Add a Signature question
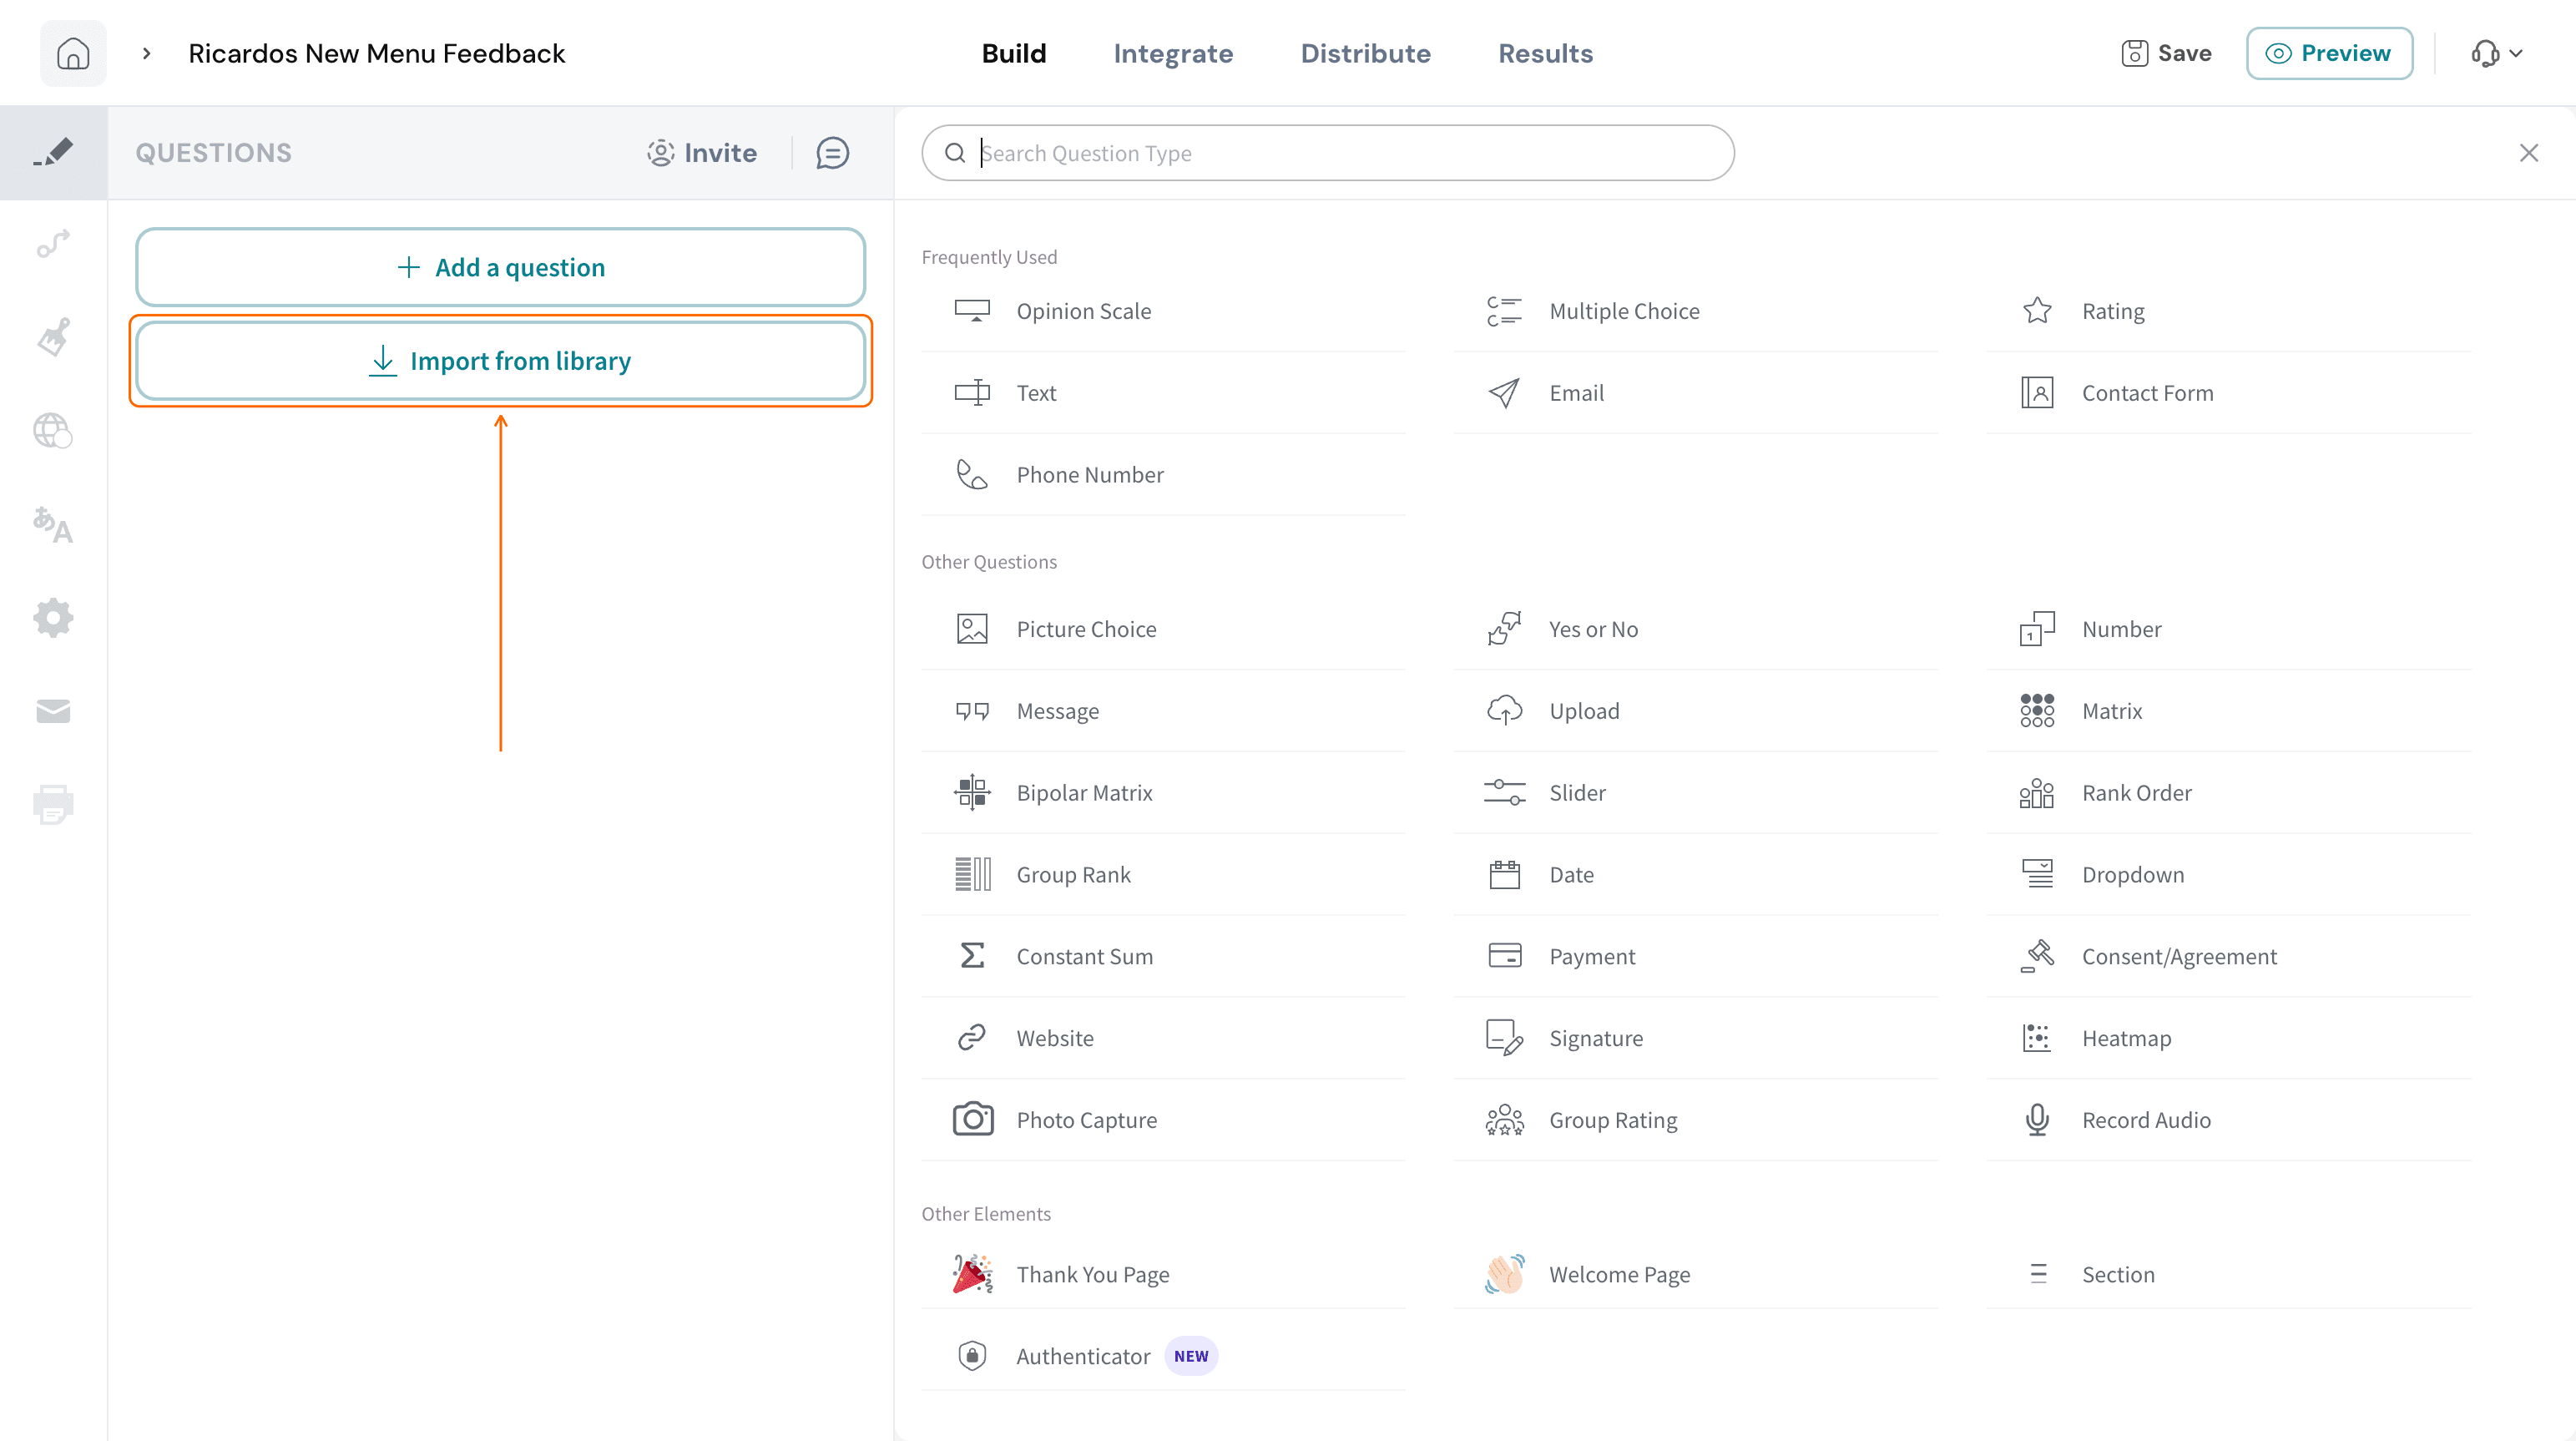Screen dimensions: 2576x1441 click(1696, 1039)
